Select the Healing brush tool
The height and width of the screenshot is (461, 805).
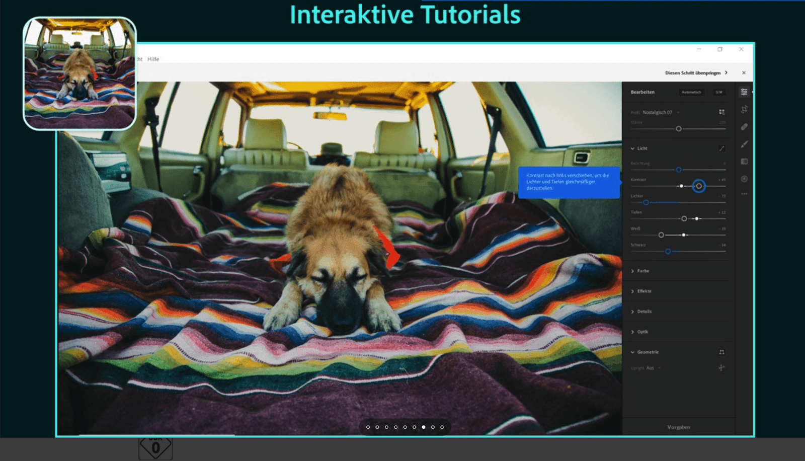coord(744,127)
